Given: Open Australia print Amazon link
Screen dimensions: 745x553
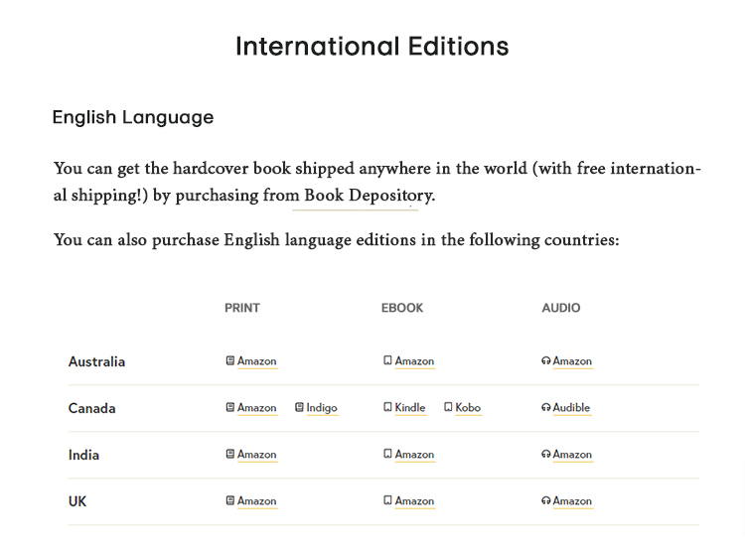Looking at the screenshot, I should [x=257, y=361].
